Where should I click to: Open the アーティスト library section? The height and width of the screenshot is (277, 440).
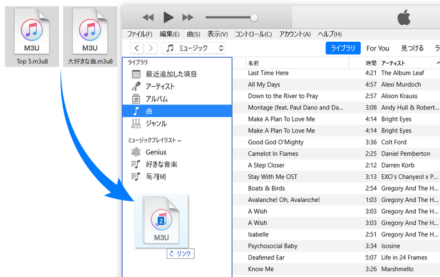click(x=160, y=86)
